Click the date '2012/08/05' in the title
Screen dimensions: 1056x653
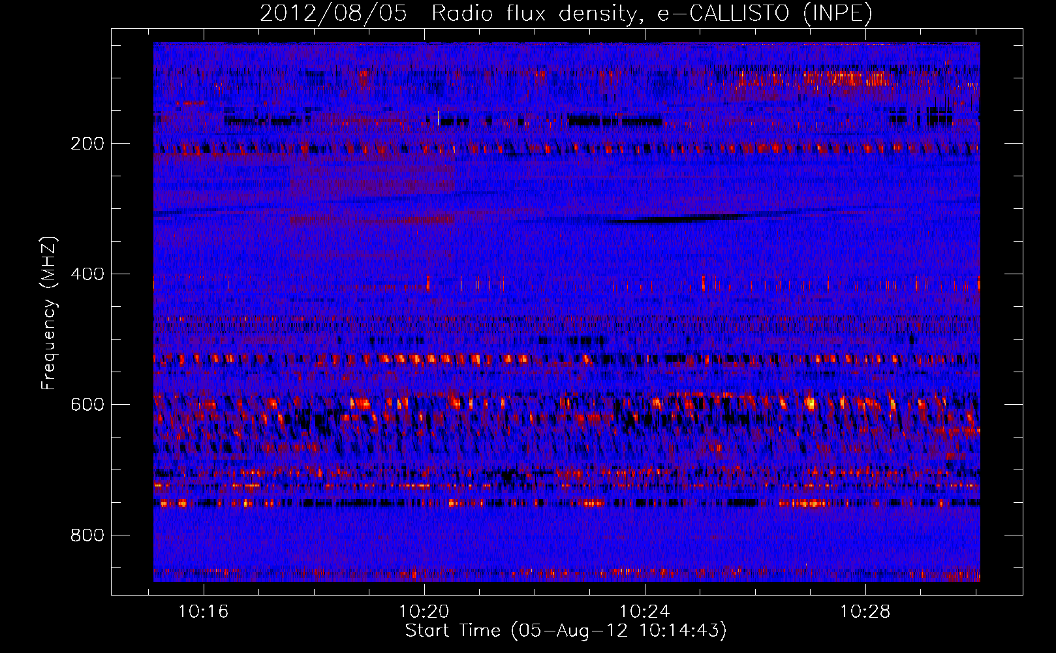click(x=334, y=13)
